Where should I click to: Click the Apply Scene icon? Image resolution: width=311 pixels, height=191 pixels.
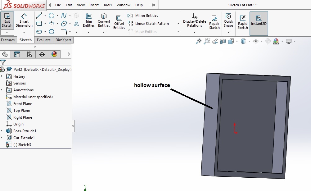point(276,41)
